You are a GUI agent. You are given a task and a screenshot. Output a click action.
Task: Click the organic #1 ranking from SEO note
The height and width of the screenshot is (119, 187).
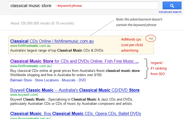point(158,68)
